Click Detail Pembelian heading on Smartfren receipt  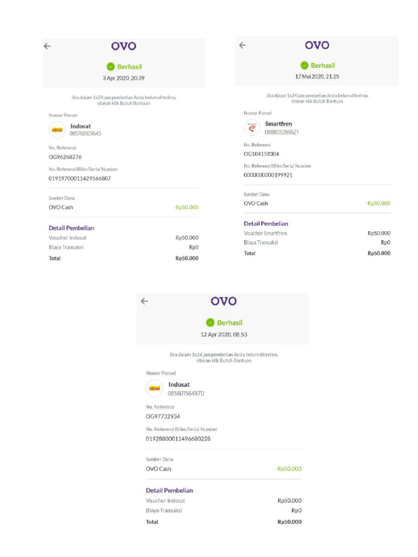[x=266, y=224]
